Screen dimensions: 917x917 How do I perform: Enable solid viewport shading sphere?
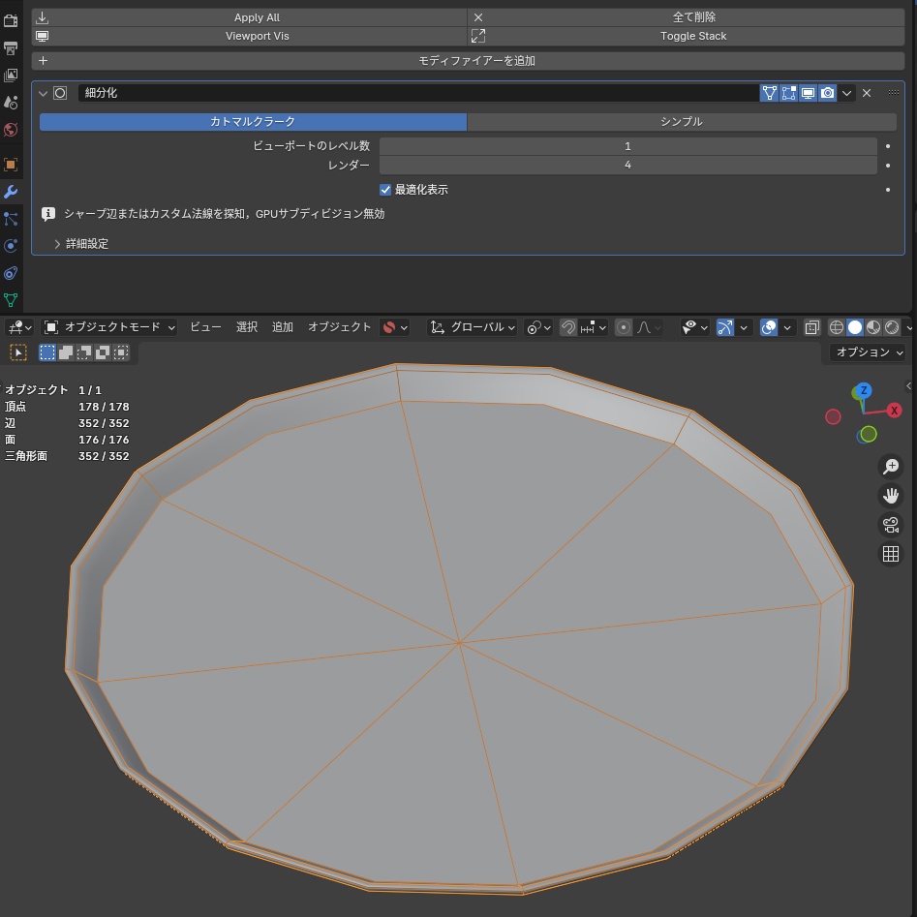pos(854,327)
